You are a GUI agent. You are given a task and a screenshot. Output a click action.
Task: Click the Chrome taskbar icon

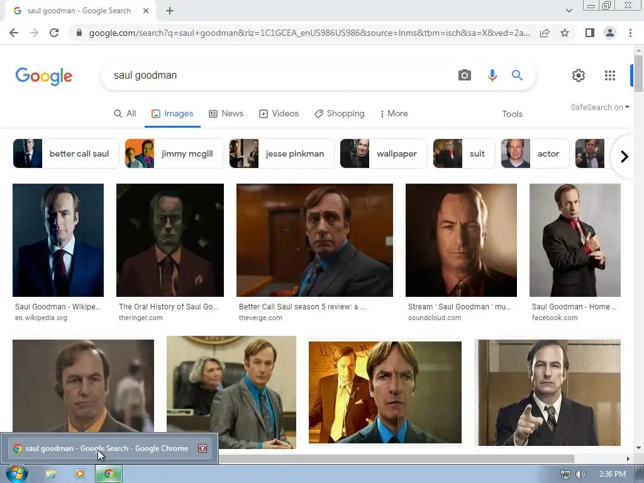click(108, 474)
